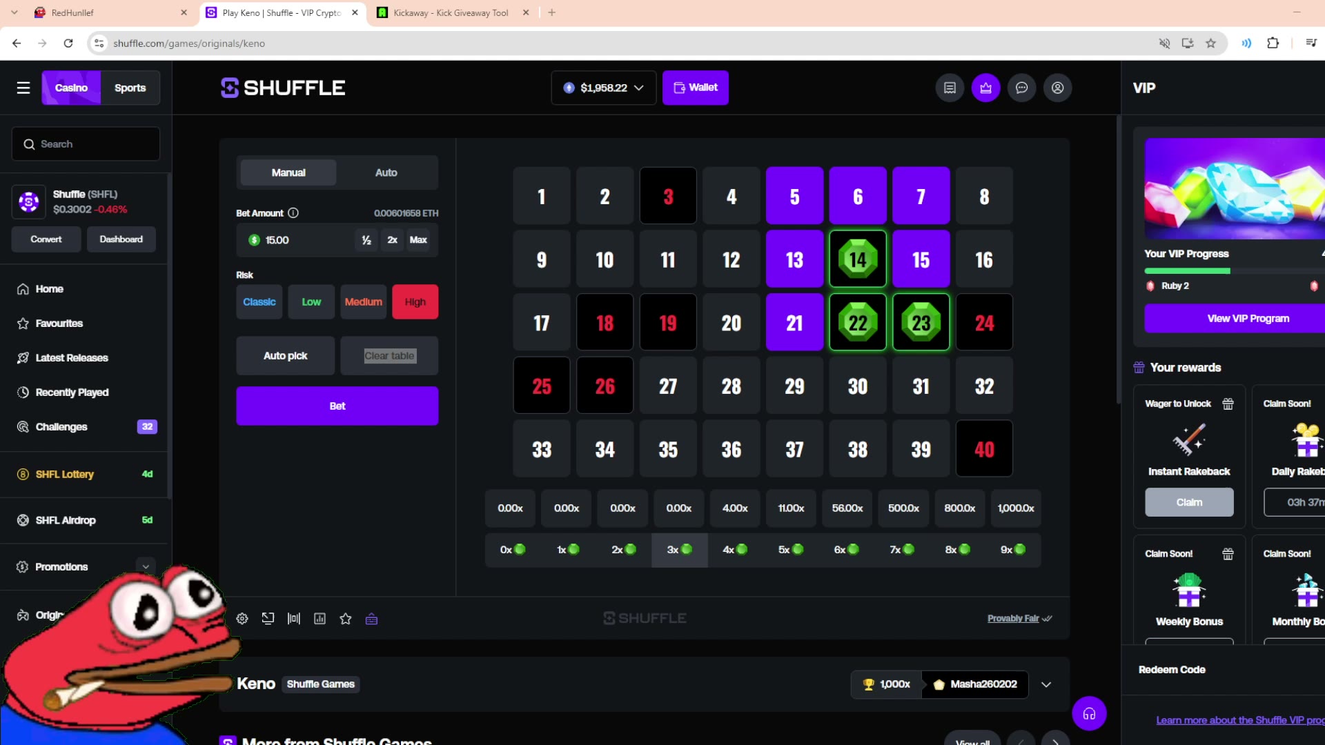Screen dimensions: 1325x745
Task: Switch to the Sports tab
Action: (x=130, y=88)
